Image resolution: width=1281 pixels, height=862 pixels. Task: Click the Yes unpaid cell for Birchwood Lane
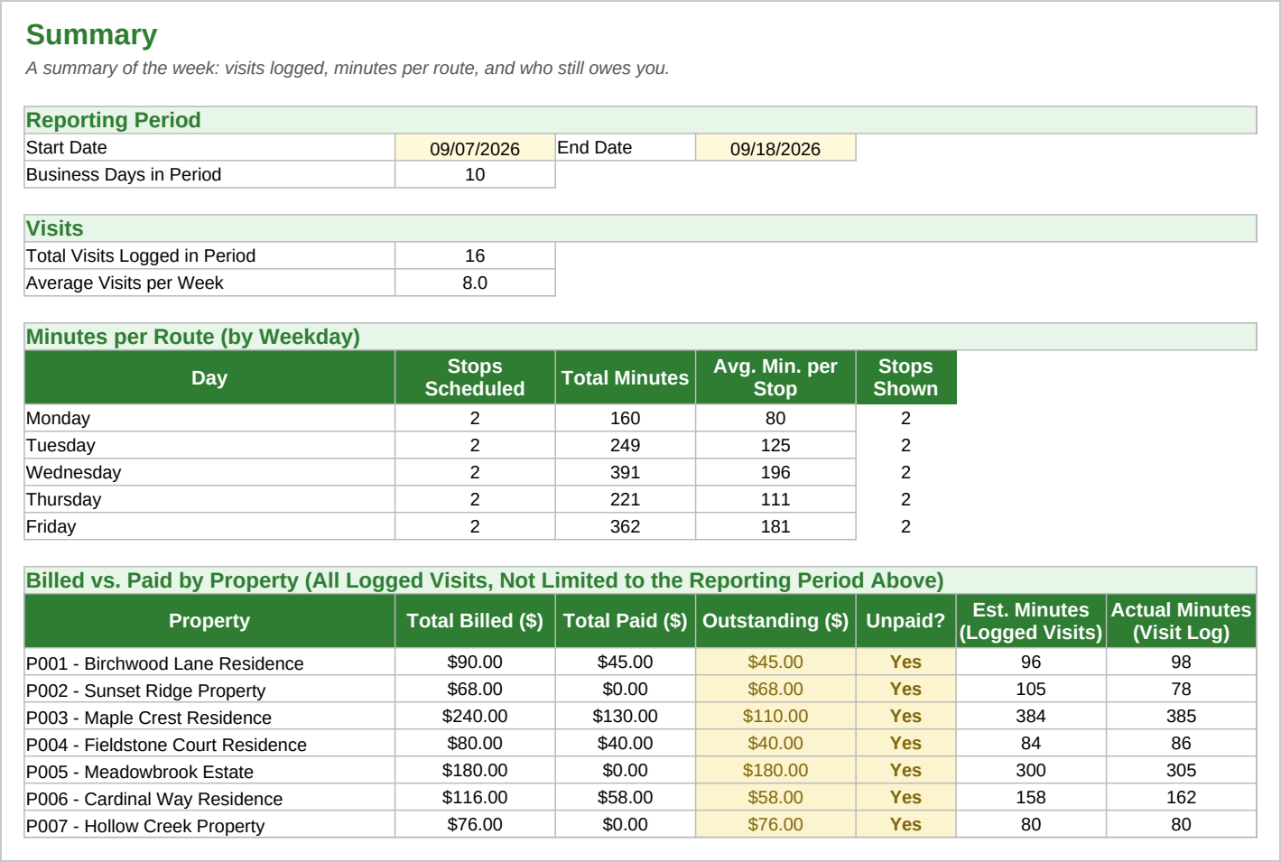[x=905, y=663]
